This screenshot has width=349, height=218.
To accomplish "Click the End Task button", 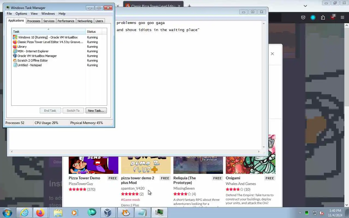I will (x=50, y=111).
